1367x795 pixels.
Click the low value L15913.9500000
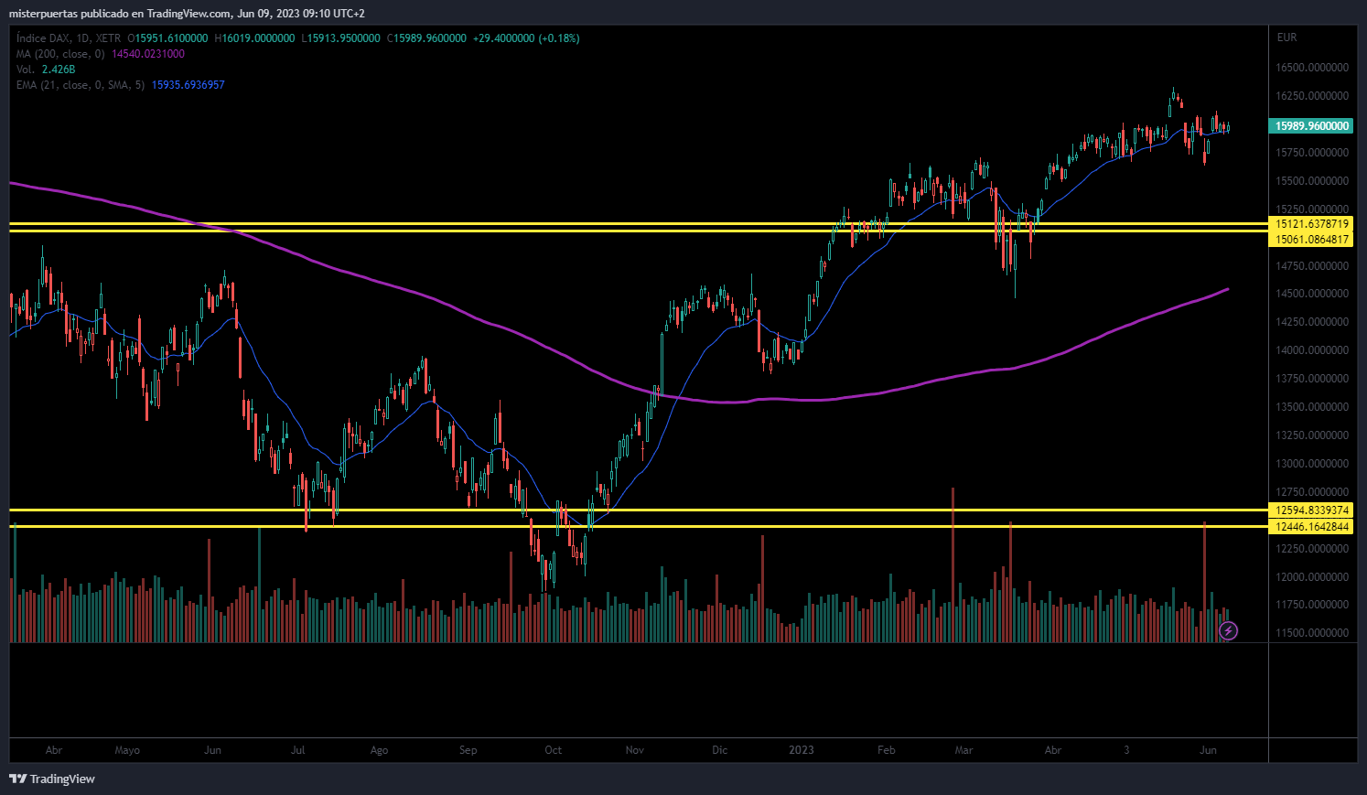(x=340, y=38)
